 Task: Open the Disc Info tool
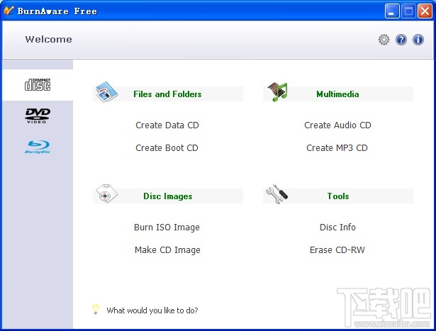[337, 228]
